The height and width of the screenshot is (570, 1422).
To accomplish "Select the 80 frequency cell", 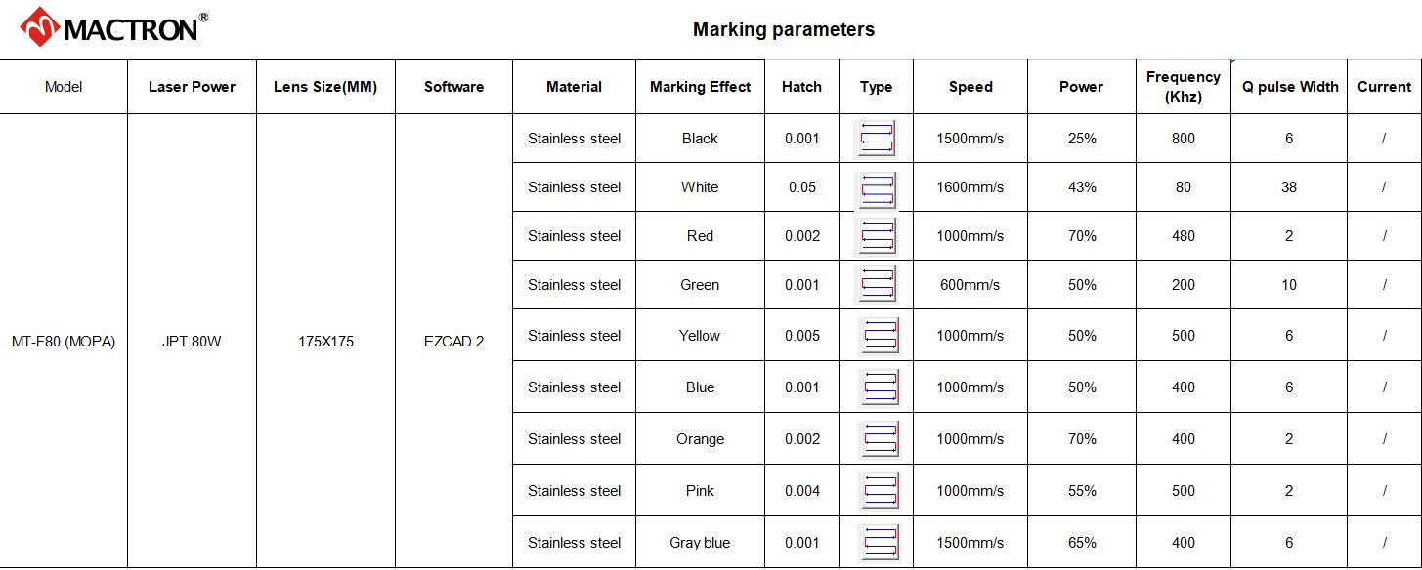I will (x=1183, y=187).
